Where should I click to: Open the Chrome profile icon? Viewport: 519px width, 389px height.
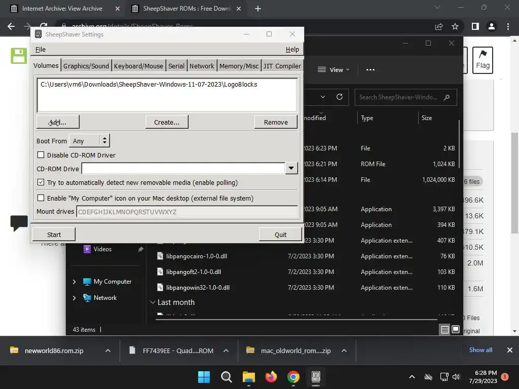coord(492,26)
